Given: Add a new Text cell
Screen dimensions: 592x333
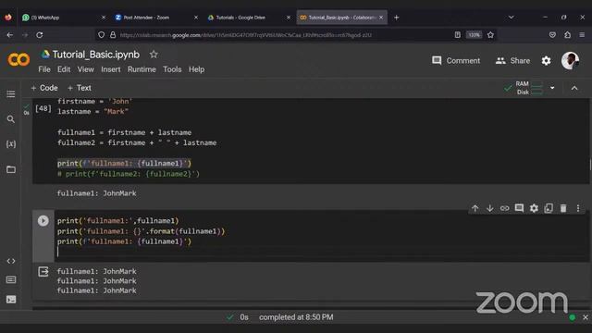Looking at the screenshot, I should pos(80,88).
